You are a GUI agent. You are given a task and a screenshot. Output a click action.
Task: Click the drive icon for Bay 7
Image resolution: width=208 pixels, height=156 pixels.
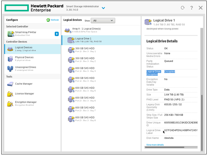(71, 109)
